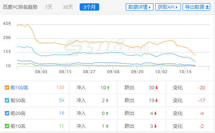Screen dimensions: 215x133
Task: Switch to the 7天 time range tab
Action: coord(49,7)
